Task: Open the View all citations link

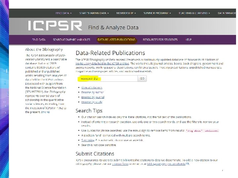Action: pos(92,87)
